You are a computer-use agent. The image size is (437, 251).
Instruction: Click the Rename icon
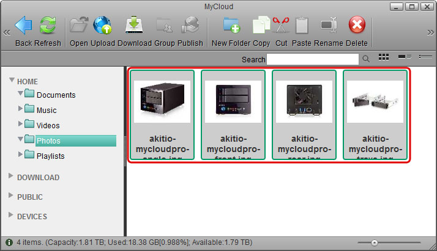329,25
